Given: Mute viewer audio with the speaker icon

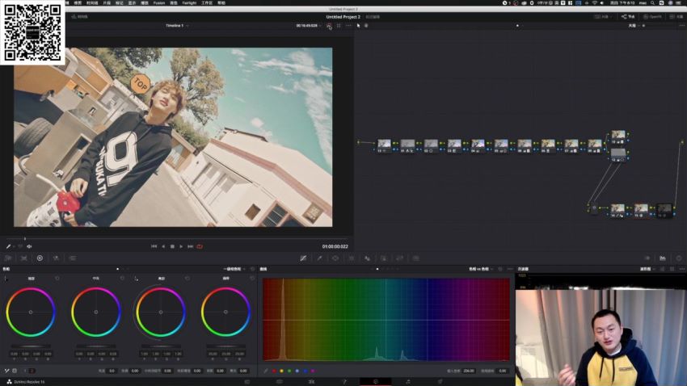Looking at the screenshot, I should click(29, 246).
